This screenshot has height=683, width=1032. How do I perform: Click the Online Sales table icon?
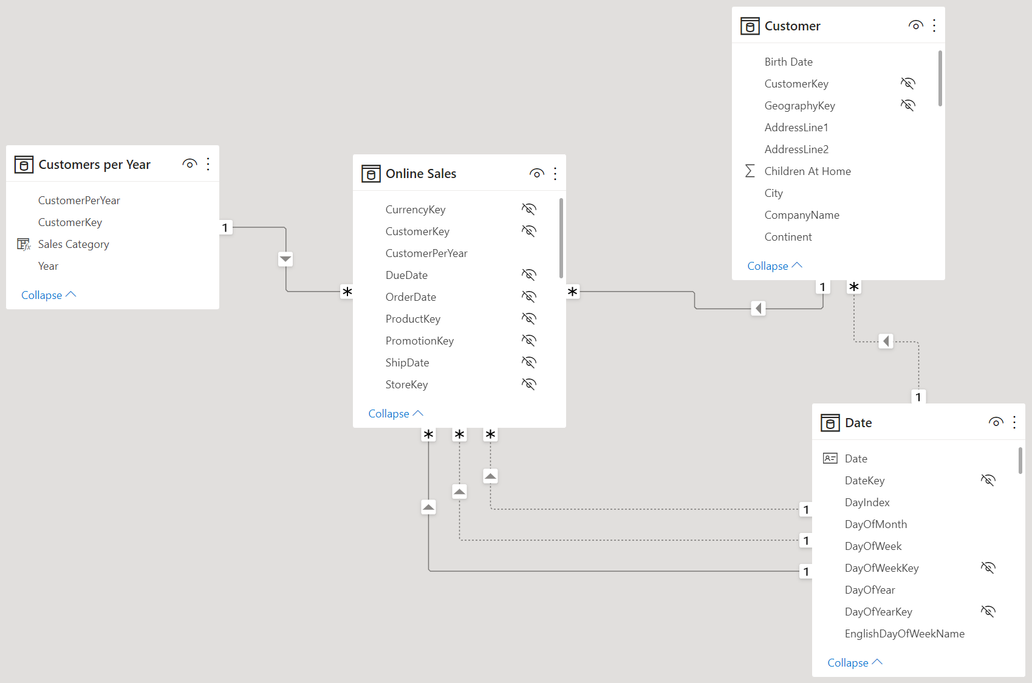coord(371,174)
